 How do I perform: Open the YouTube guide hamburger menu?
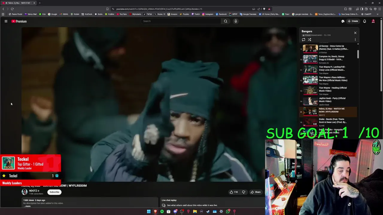tap(6, 21)
